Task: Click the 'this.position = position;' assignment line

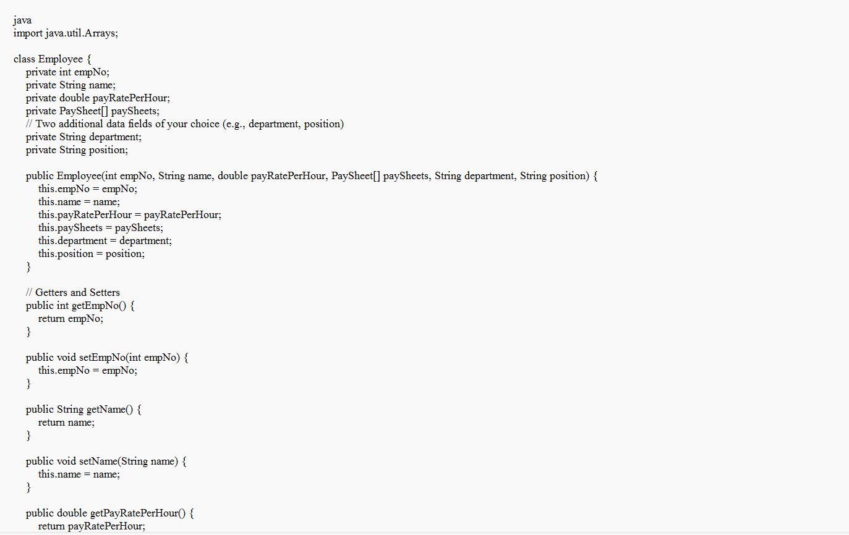Action: (92, 254)
